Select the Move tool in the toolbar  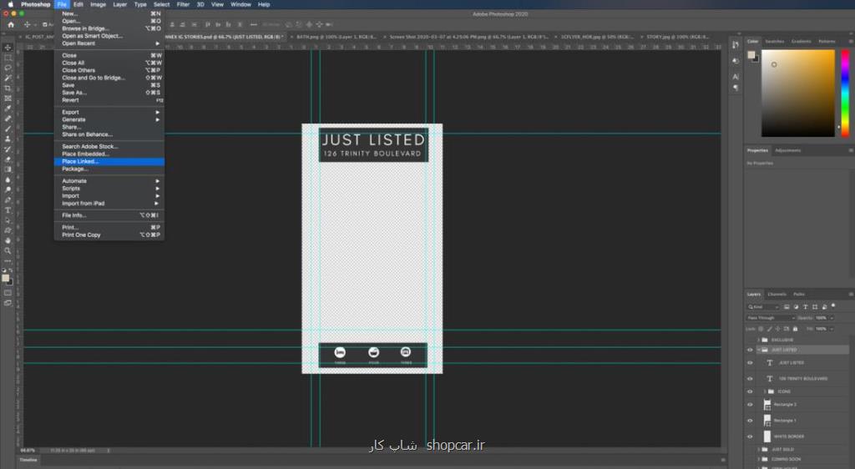[8, 48]
